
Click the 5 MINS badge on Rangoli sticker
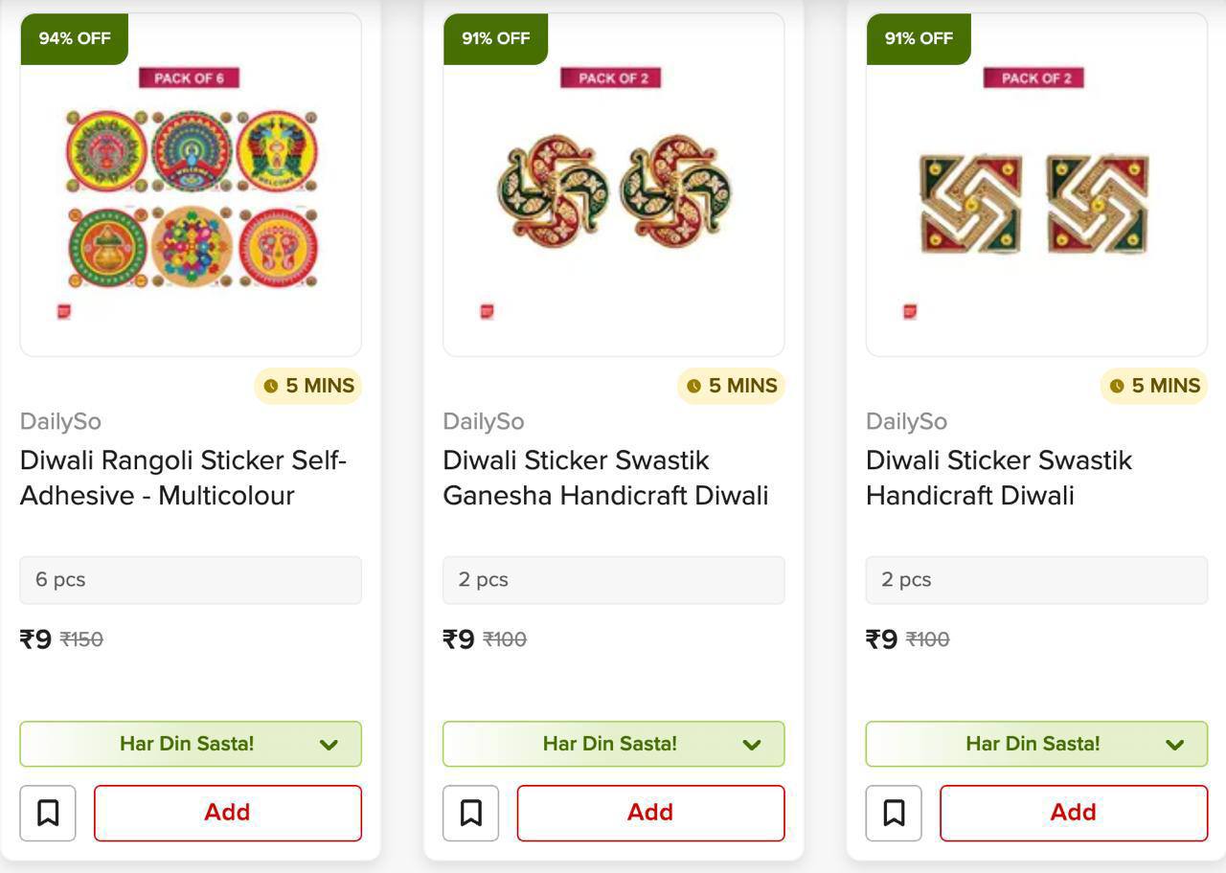click(308, 386)
